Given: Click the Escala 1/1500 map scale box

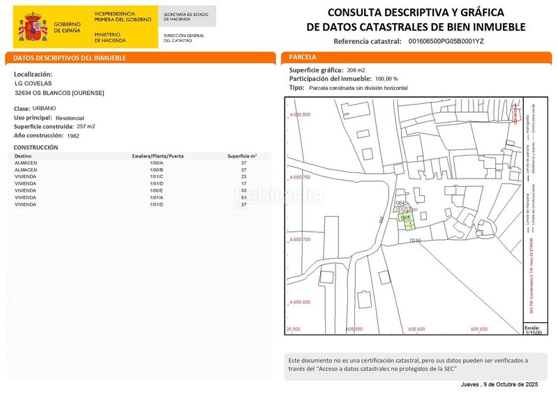Looking at the screenshot, I should click(x=534, y=330).
